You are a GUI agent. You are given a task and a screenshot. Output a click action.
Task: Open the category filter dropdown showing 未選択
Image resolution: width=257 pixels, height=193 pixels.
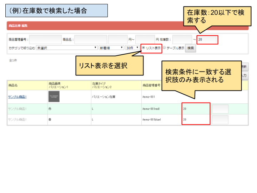tap(67, 48)
